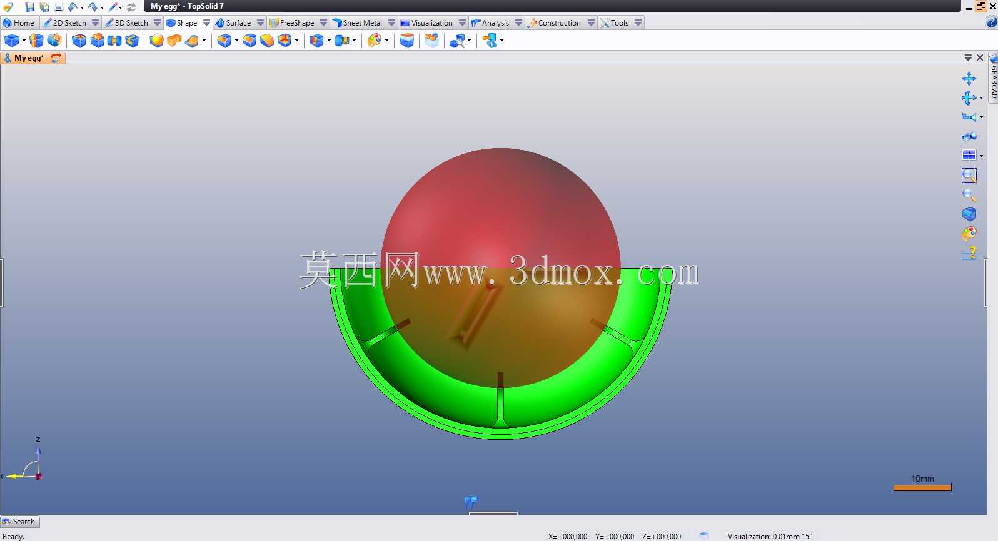Open dropdown next to window layout icon
998x541 pixels.
coord(981,156)
